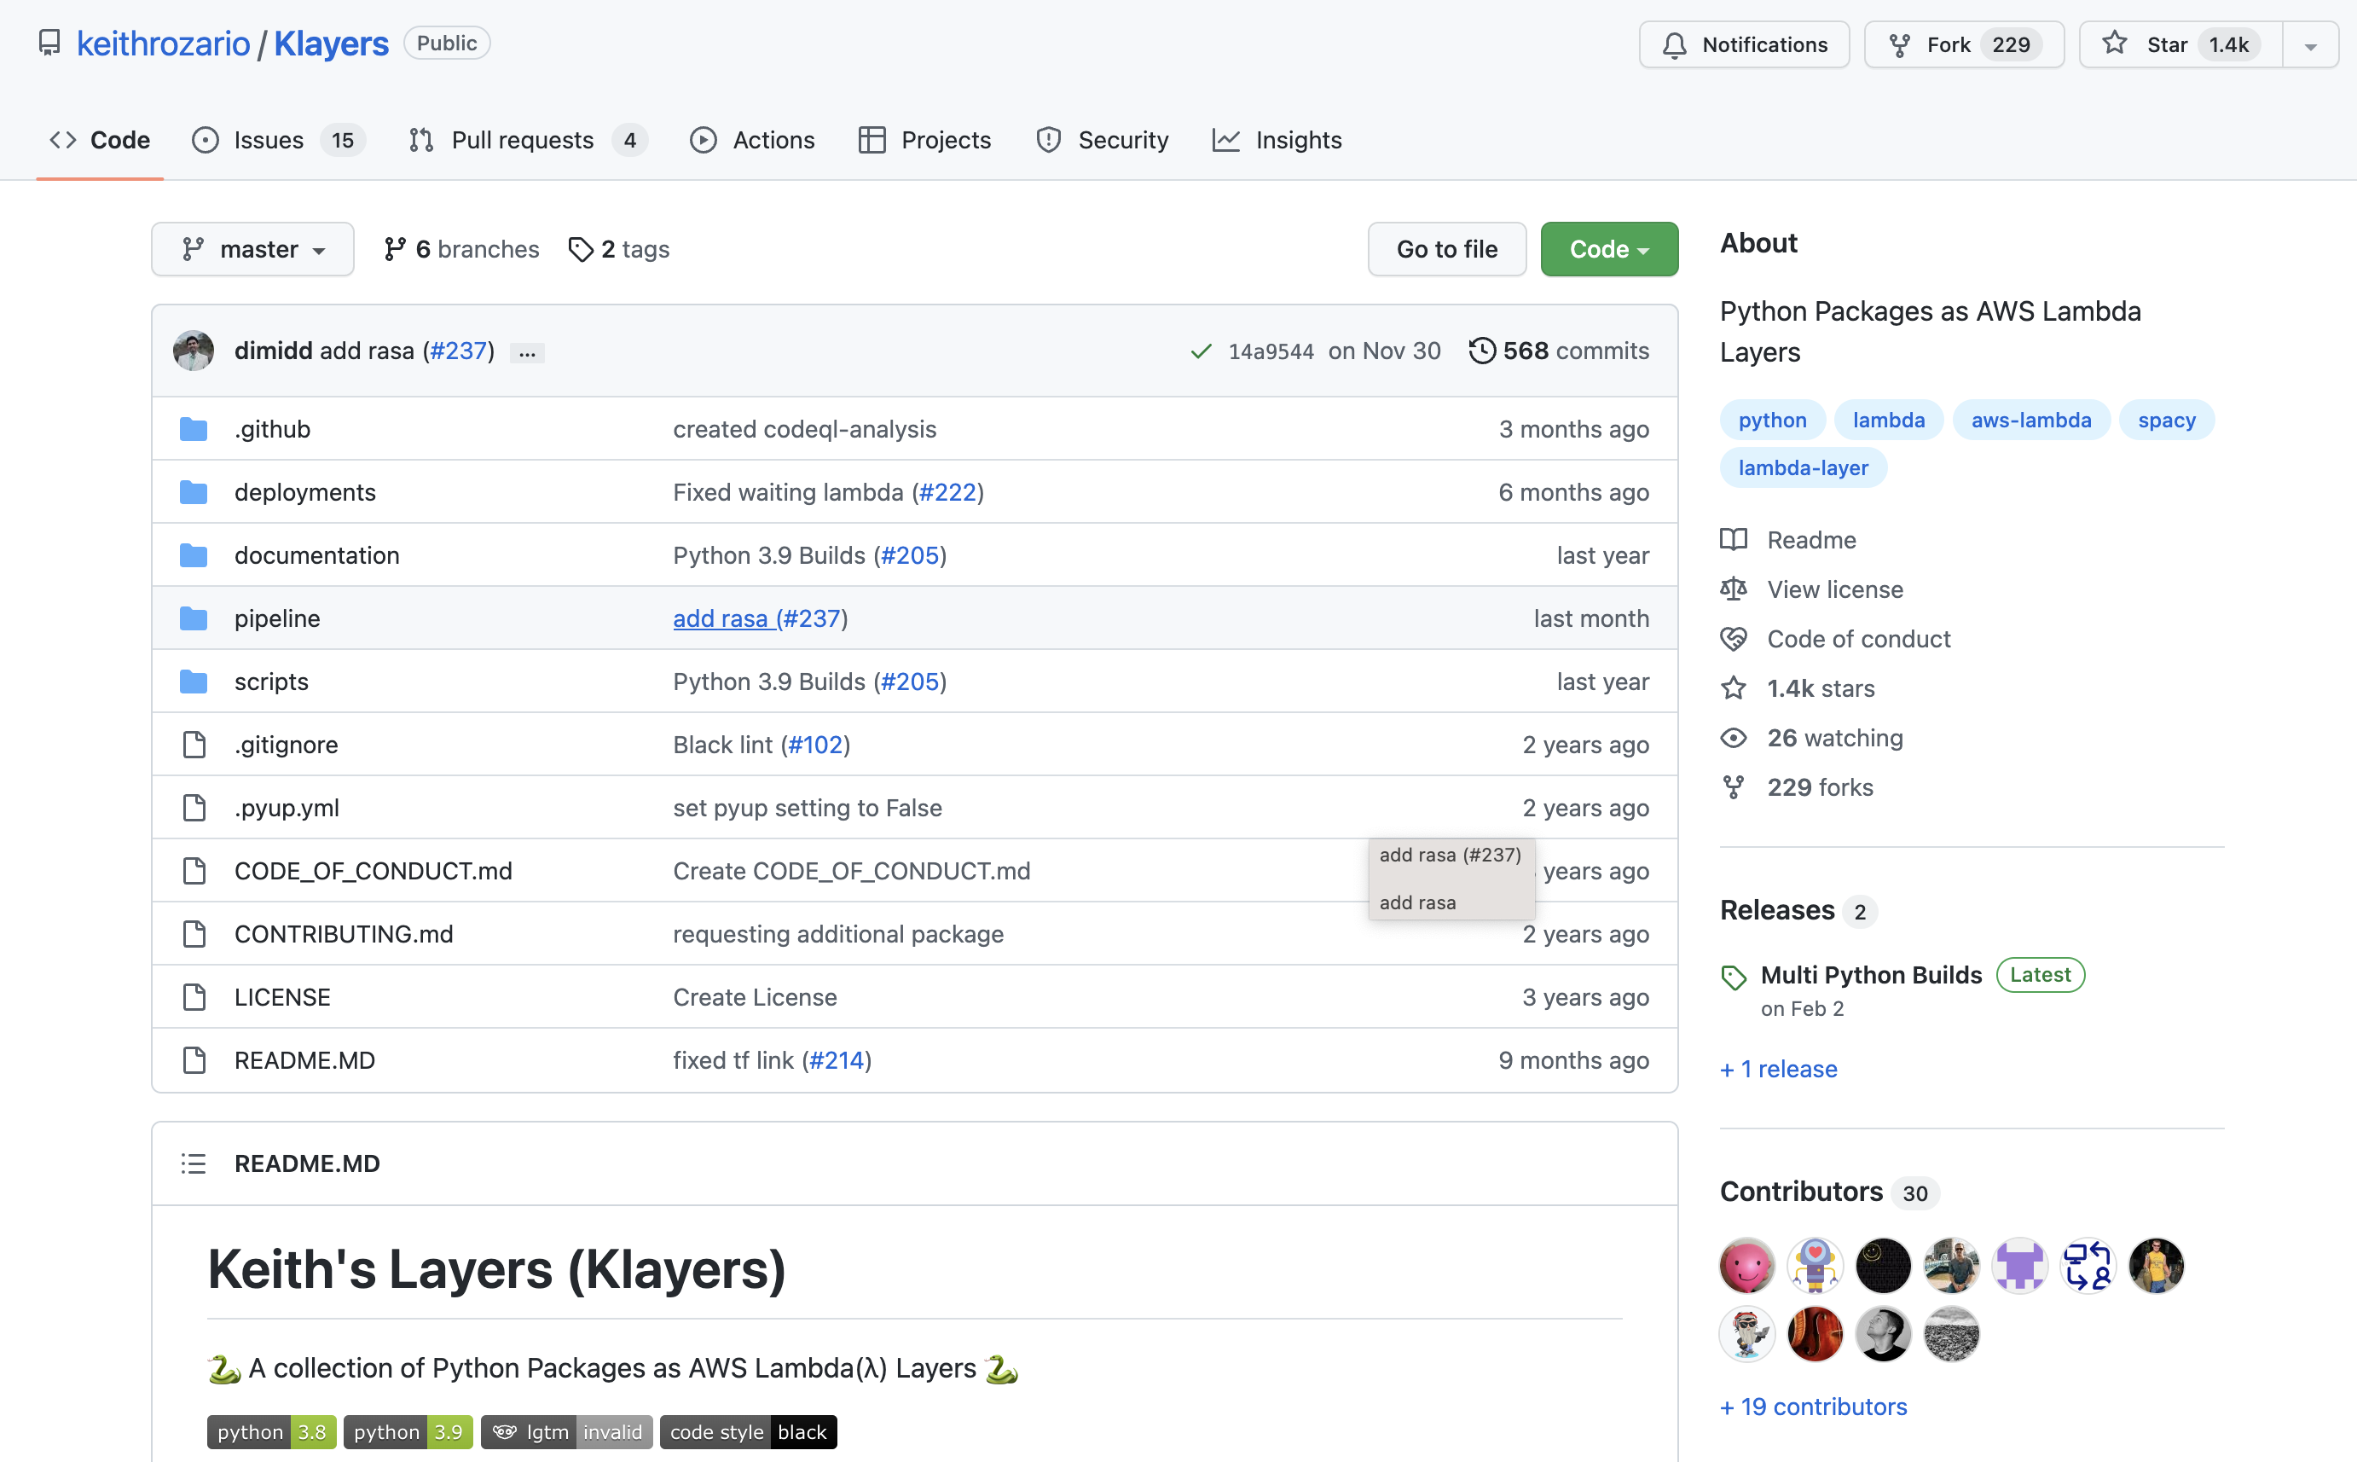Click the spacy topic tag
The height and width of the screenshot is (1462, 2357).
2167,420
